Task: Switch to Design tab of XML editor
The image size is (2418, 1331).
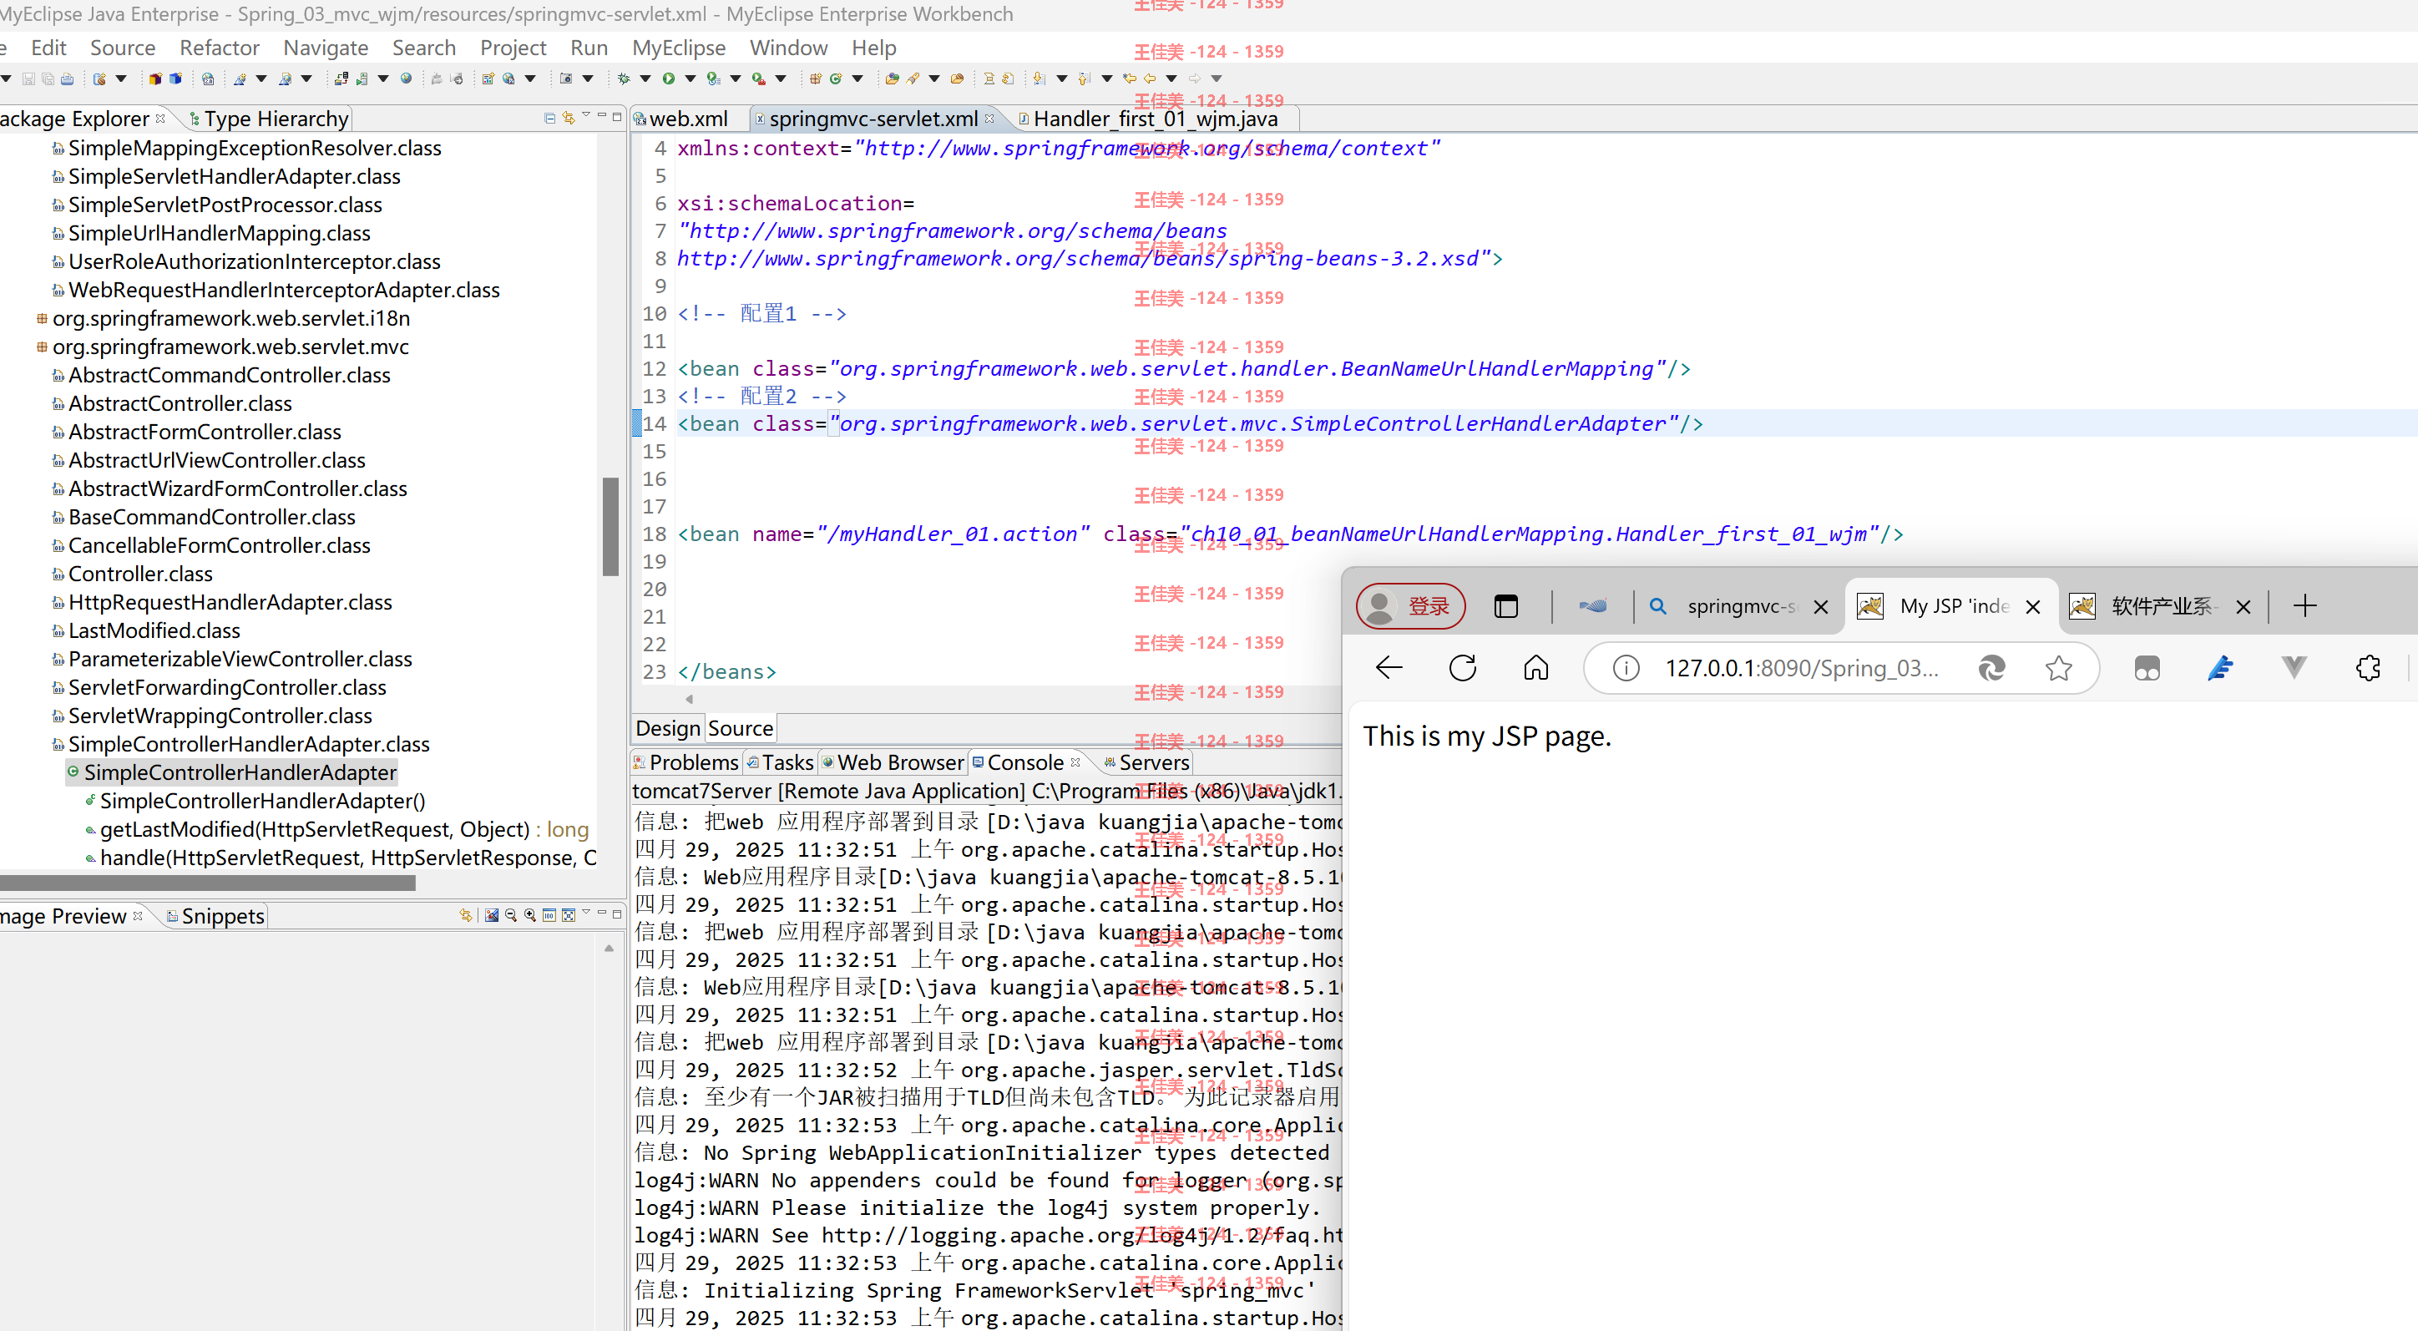Action: click(x=668, y=728)
